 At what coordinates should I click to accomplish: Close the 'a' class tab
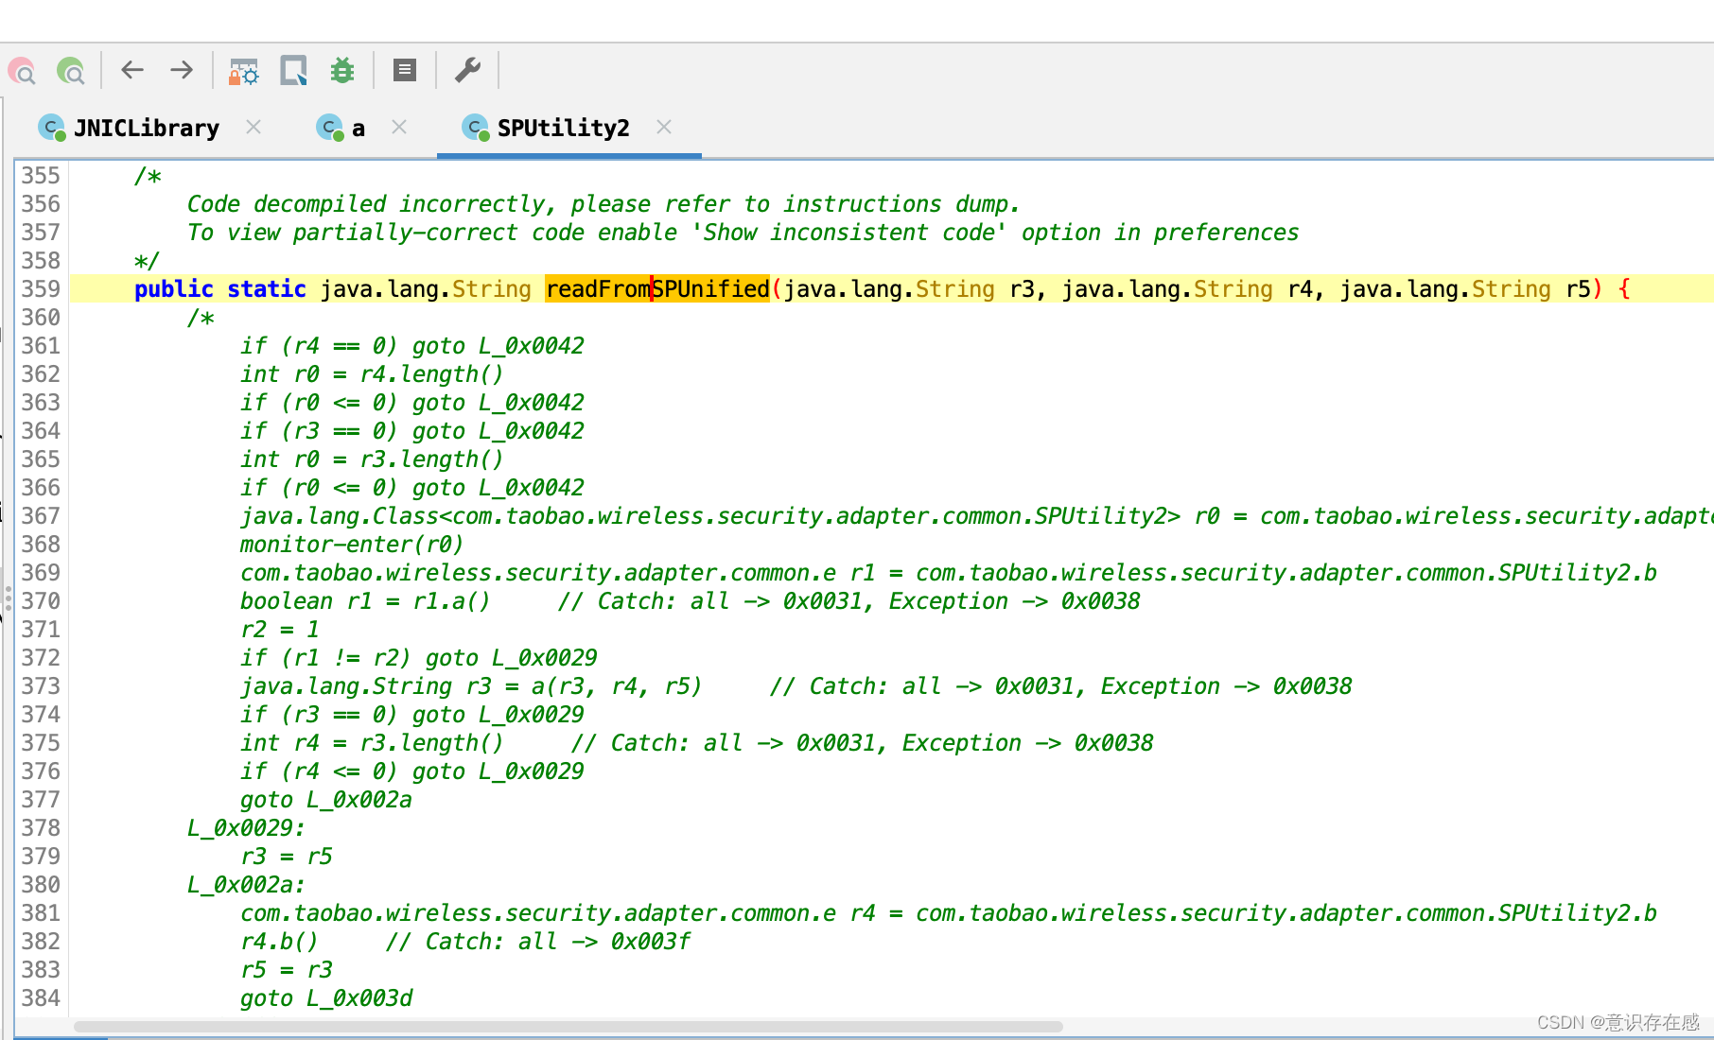tap(399, 127)
